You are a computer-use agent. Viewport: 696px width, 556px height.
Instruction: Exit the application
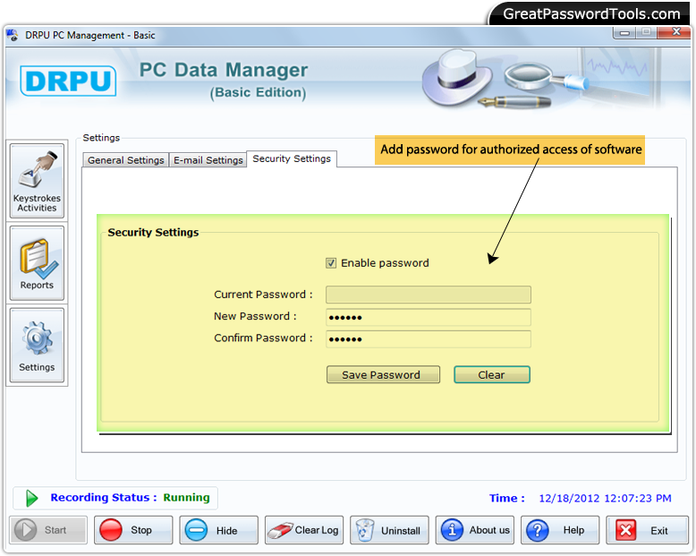click(647, 530)
